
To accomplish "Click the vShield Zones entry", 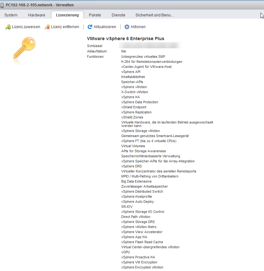I will click(132, 117).
